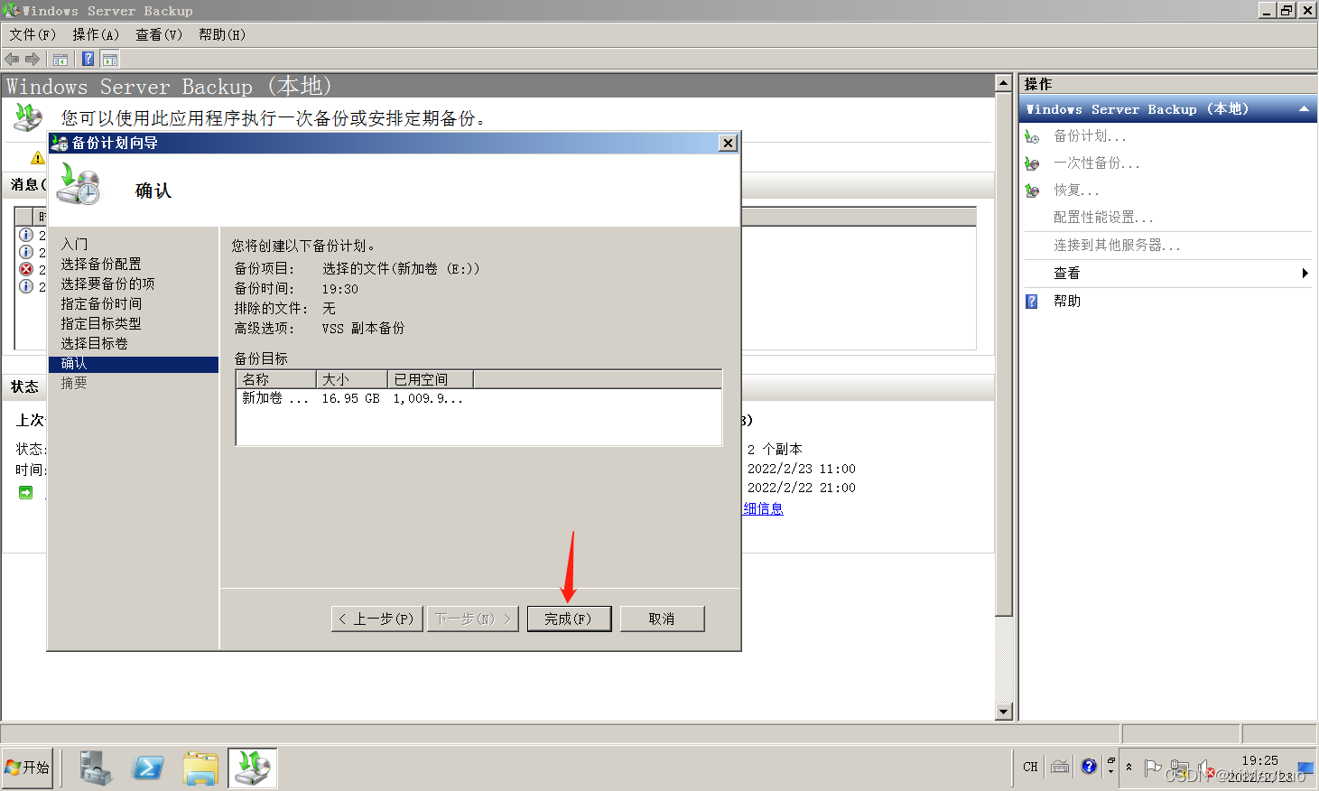Click the yellow warning icon behind the wizard

click(37, 157)
